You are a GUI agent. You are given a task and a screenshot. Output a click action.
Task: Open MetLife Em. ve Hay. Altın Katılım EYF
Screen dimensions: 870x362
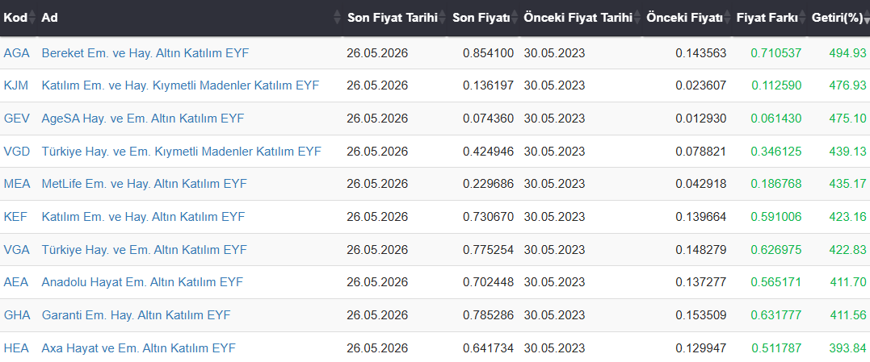click(145, 184)
